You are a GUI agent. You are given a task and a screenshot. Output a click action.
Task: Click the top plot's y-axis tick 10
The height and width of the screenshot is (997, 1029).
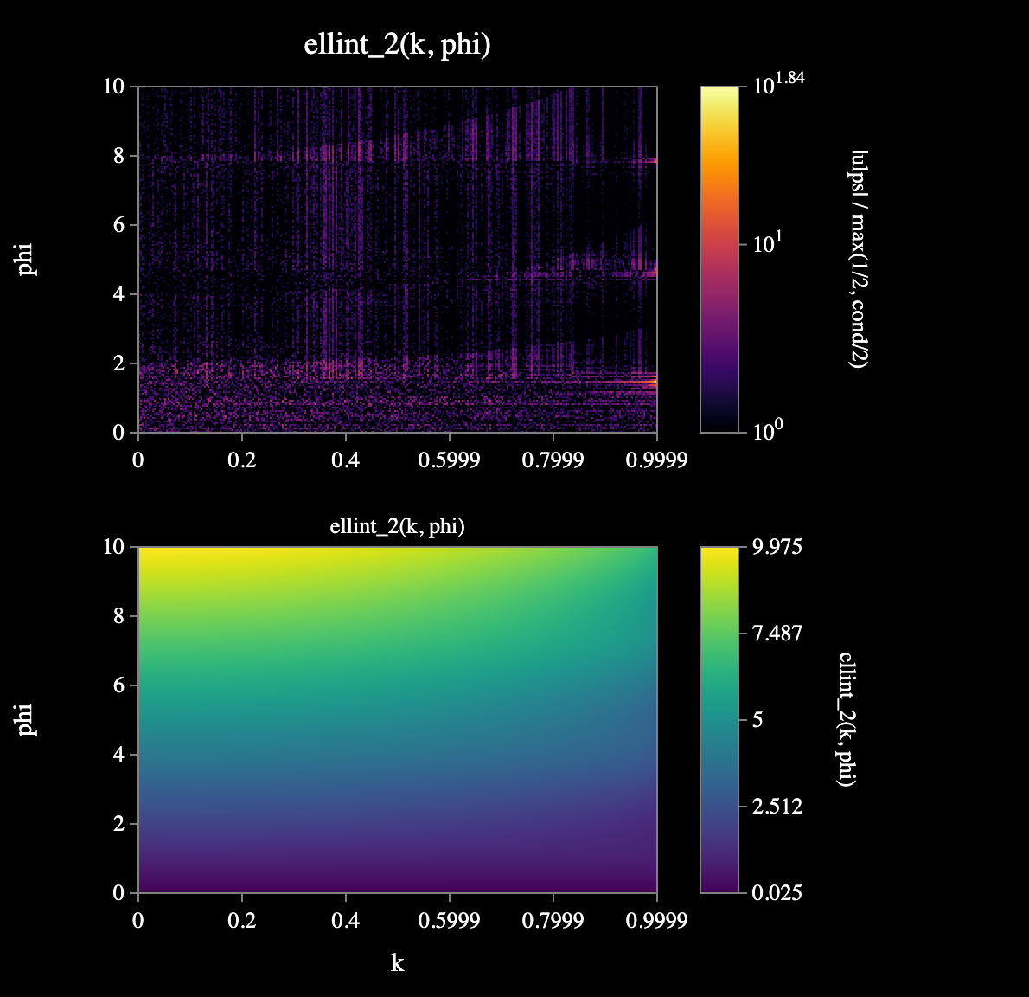(x=113, y=86)
